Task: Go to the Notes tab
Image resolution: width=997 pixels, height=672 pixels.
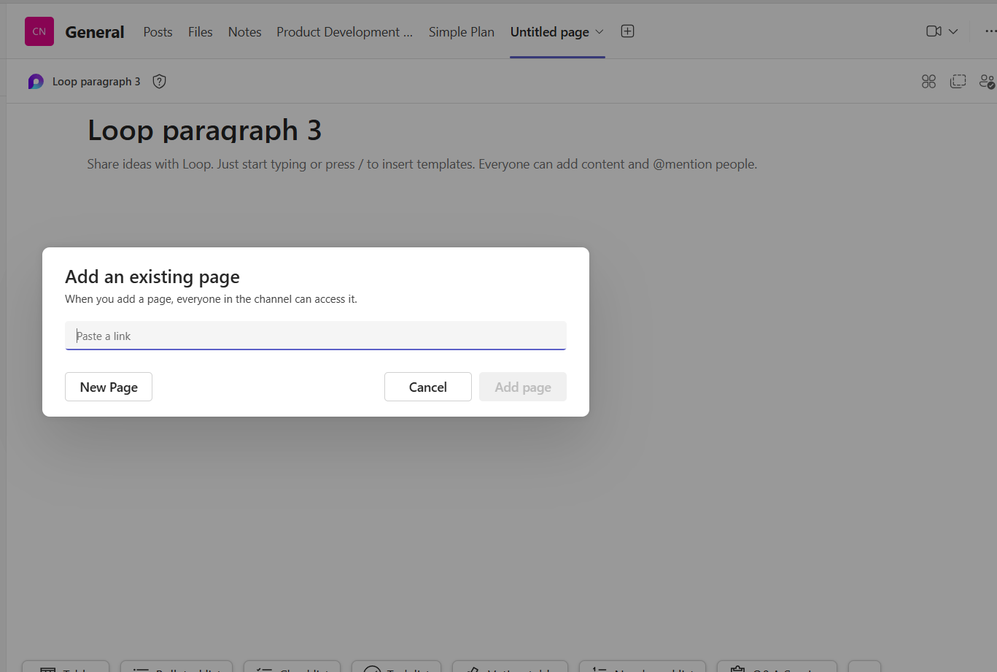Action: click(x=244, y=32)
